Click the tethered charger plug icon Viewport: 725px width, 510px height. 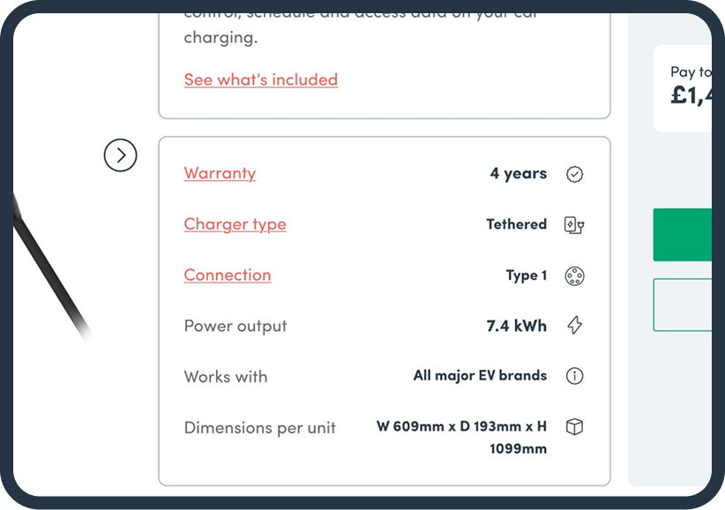(574, 225)
